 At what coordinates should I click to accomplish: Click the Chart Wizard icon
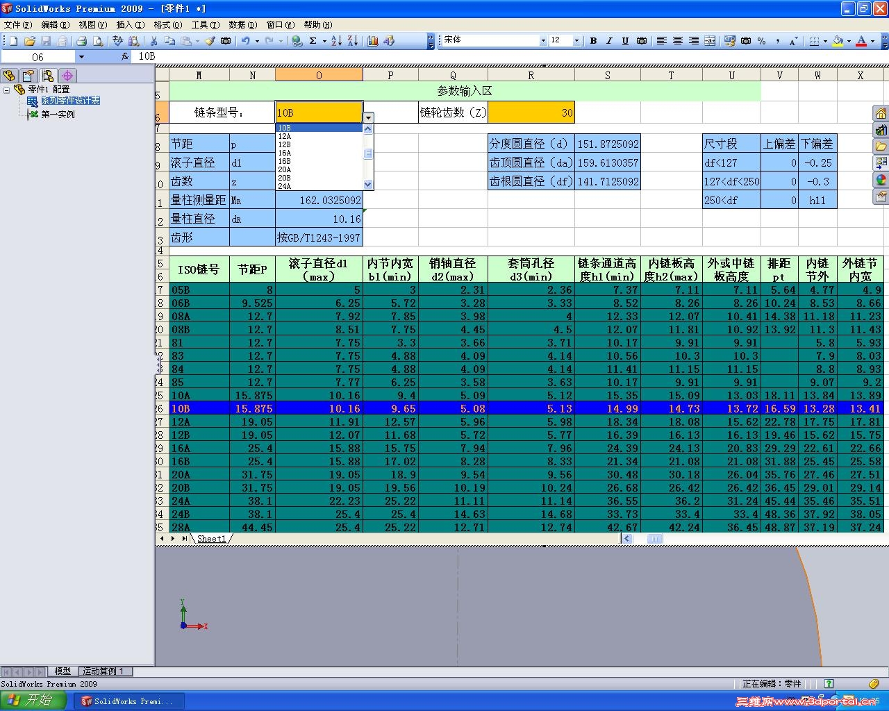tap(373, 41)
